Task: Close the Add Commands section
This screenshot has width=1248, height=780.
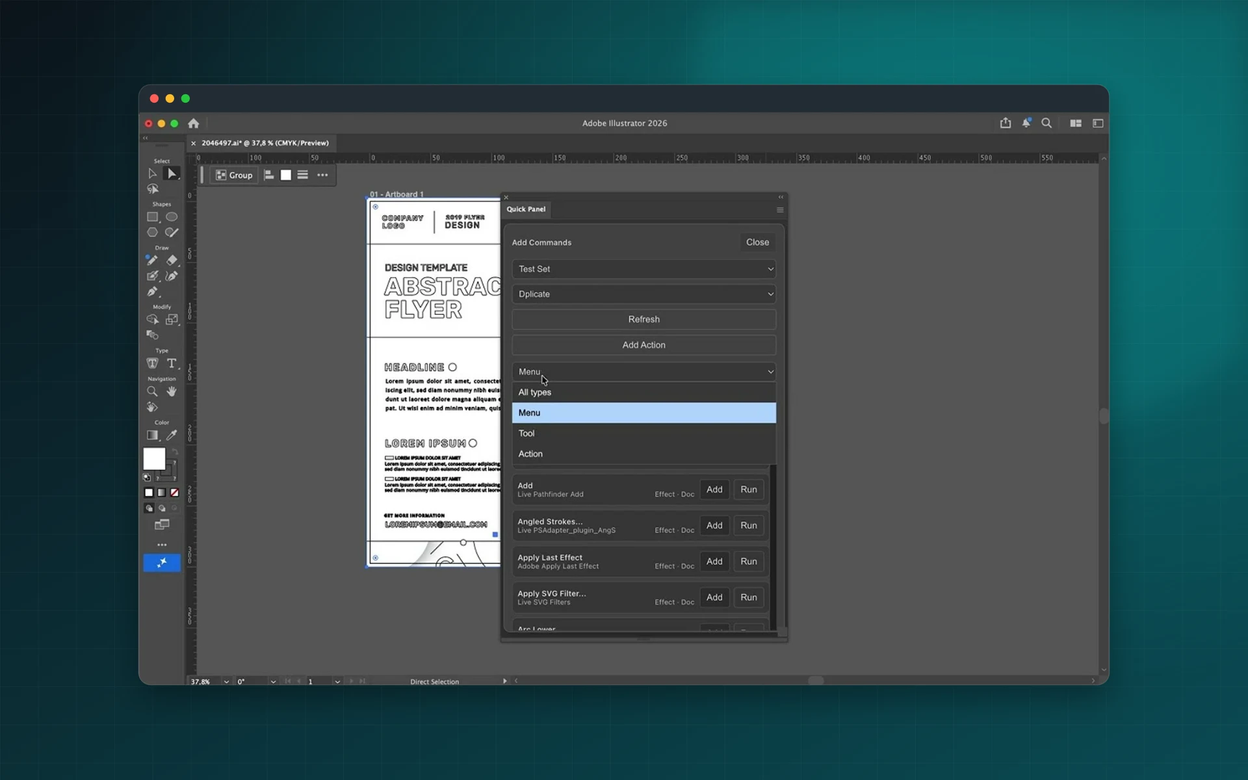Action: (x=757, y=242)
